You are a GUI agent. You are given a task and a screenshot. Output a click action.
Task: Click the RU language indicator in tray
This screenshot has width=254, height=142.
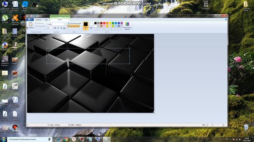pyautogui.click(x=227, y=139)
